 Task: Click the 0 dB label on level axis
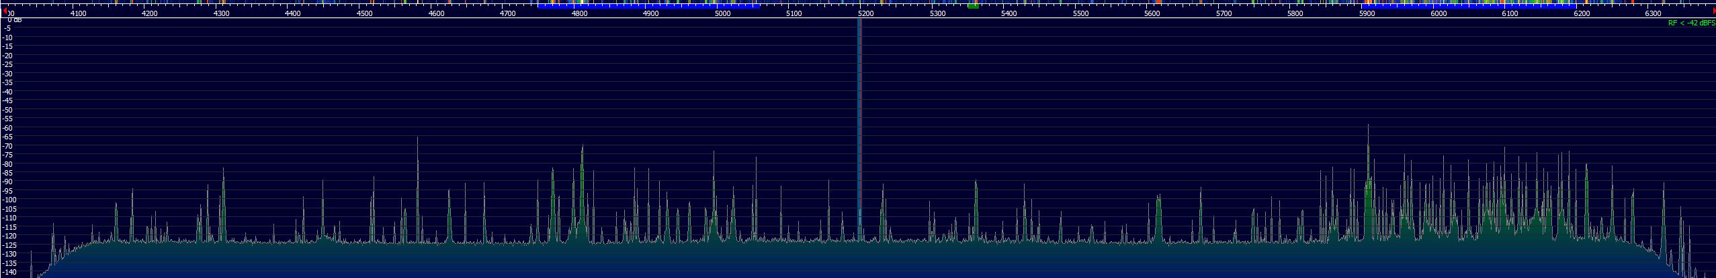click(15, 20)
